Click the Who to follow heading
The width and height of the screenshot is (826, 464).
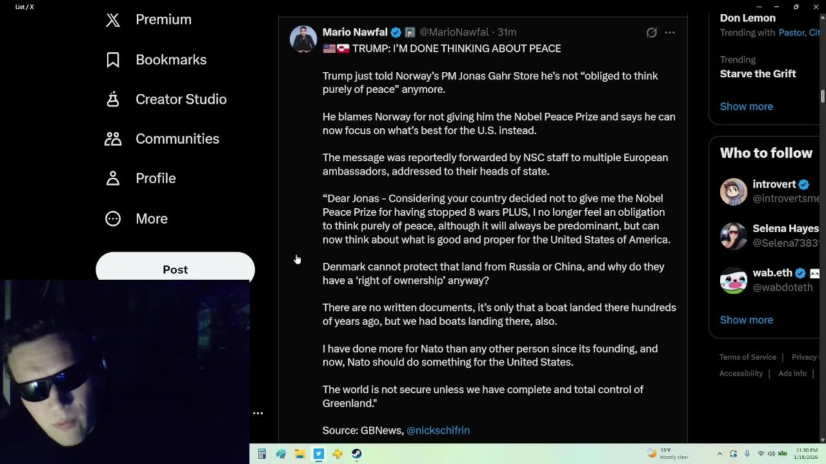766,153
